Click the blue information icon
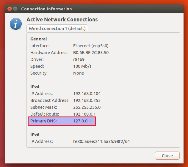This screenshot has height=167, width=188. pyautogui.click(x=15, y=23)
